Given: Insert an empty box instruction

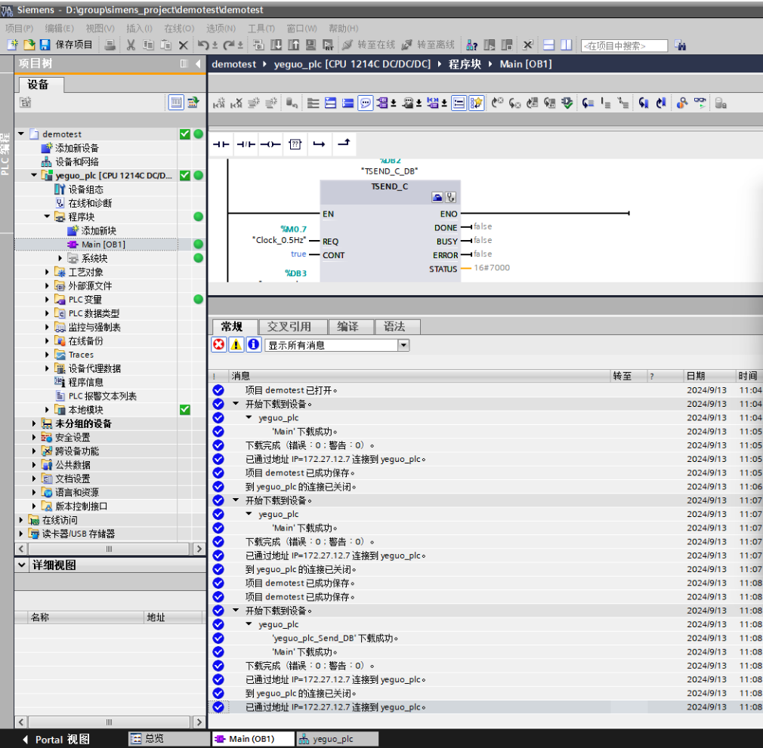Looking at the screenshot, I should coord(295,144).
